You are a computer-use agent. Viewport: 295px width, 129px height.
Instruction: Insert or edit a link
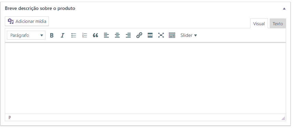point(139,35)
